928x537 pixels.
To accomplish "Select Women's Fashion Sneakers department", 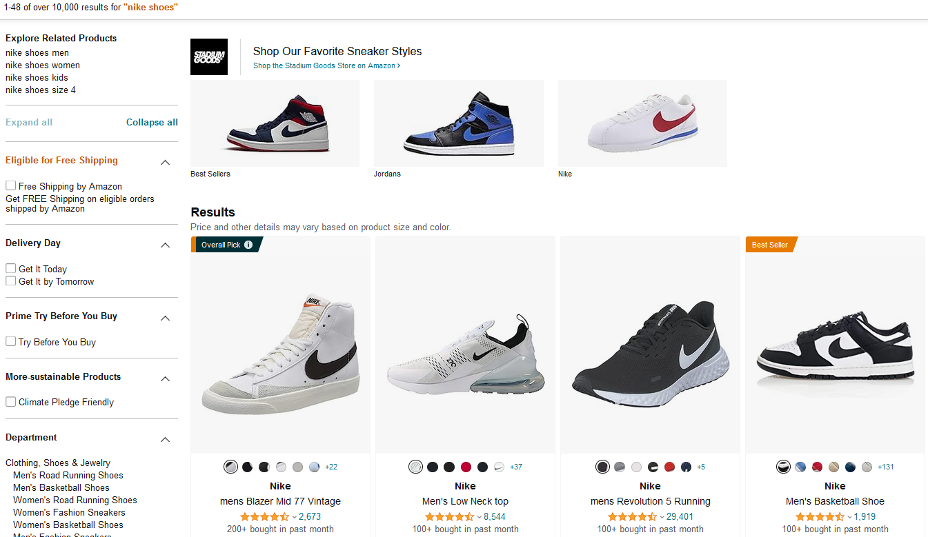I will click(x=69, y=512).
